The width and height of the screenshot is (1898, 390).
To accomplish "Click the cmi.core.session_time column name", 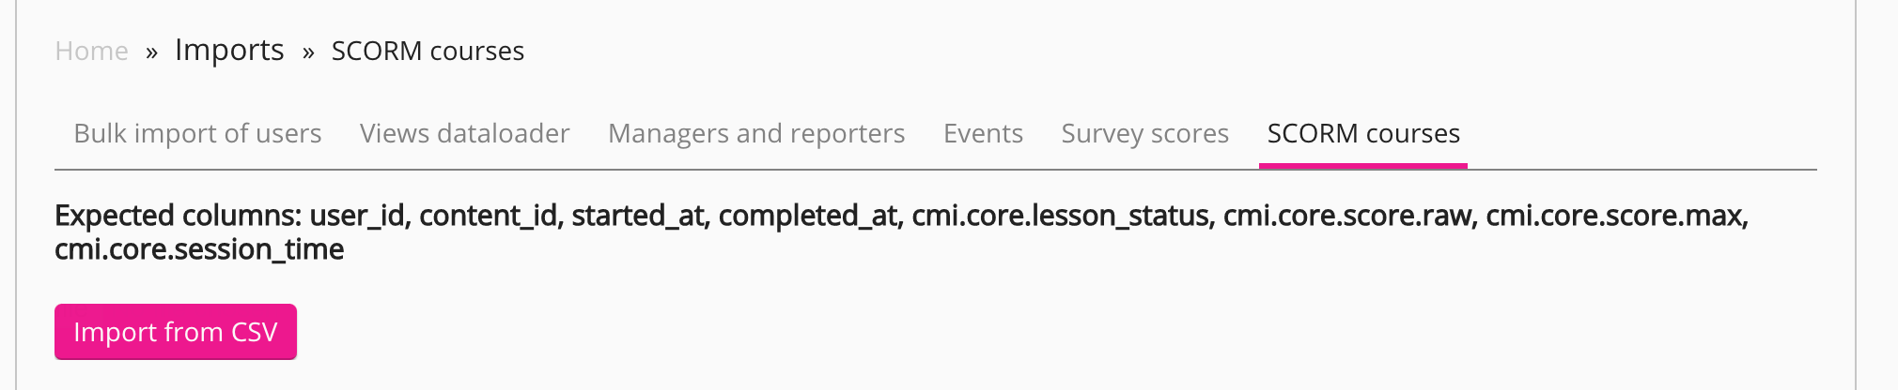I will pos(199,249).
